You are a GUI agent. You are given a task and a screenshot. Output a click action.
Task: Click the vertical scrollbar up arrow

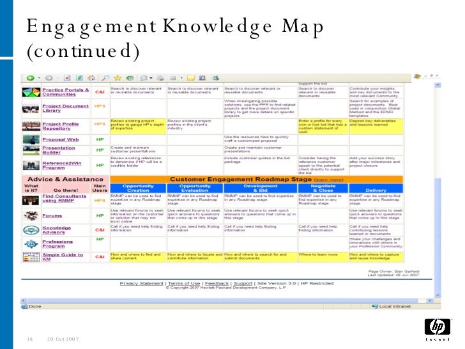tap(438, 85)
